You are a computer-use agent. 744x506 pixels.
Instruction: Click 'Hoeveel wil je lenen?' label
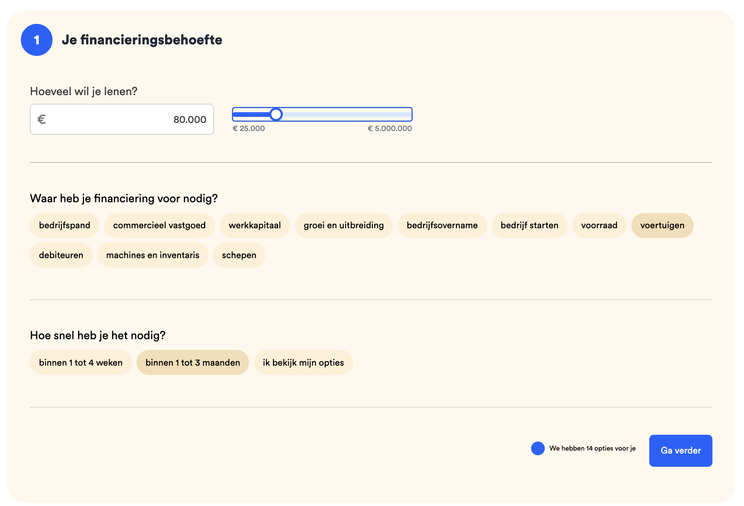pos(84,91)
